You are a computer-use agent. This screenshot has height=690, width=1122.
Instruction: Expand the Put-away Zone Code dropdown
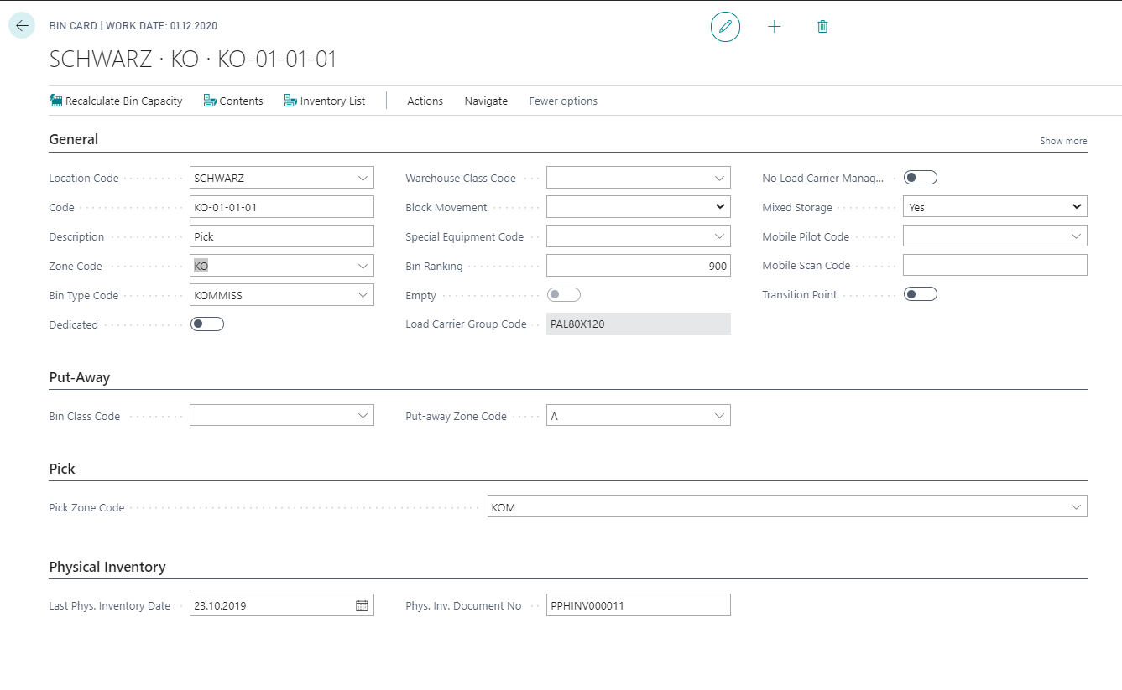(x=719, y=416)
